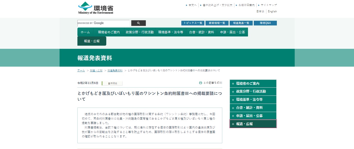Image resolution: width=354 pixels, height=149 pixels.
Task: Click the 新着情報一覧 button
Action: pyautogui.click(x=217, y=23)
